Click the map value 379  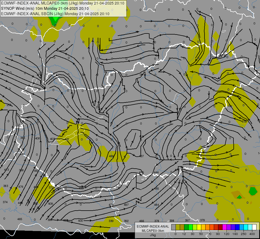202,220
